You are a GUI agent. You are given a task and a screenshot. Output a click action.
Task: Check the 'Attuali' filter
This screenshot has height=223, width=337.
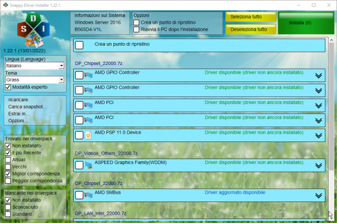point(8,160)
